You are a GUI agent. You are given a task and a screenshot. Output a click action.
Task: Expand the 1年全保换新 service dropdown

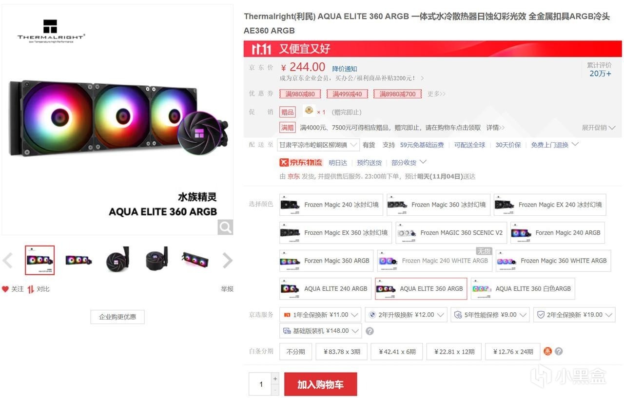click(x=320, y=315)
